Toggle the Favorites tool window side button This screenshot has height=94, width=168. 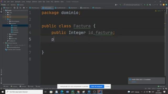tap(1, 81)
